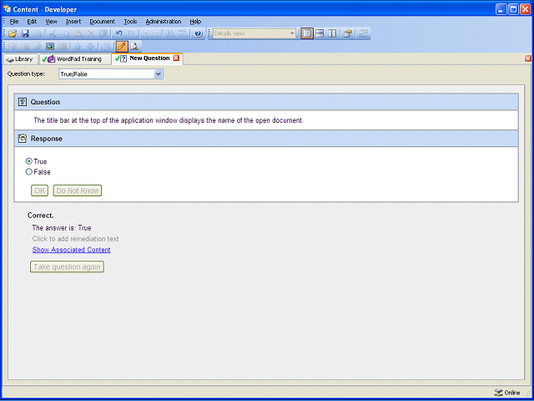
Task: Open the File menu
Action: coord(14,22)
